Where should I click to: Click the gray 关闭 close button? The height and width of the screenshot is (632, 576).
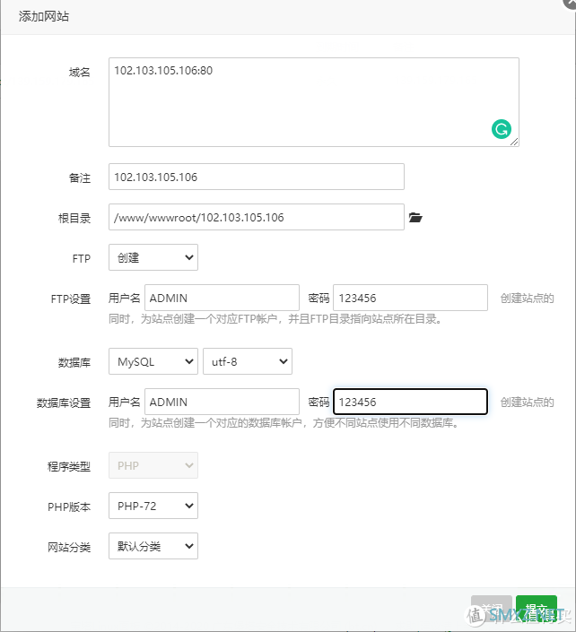492,610
